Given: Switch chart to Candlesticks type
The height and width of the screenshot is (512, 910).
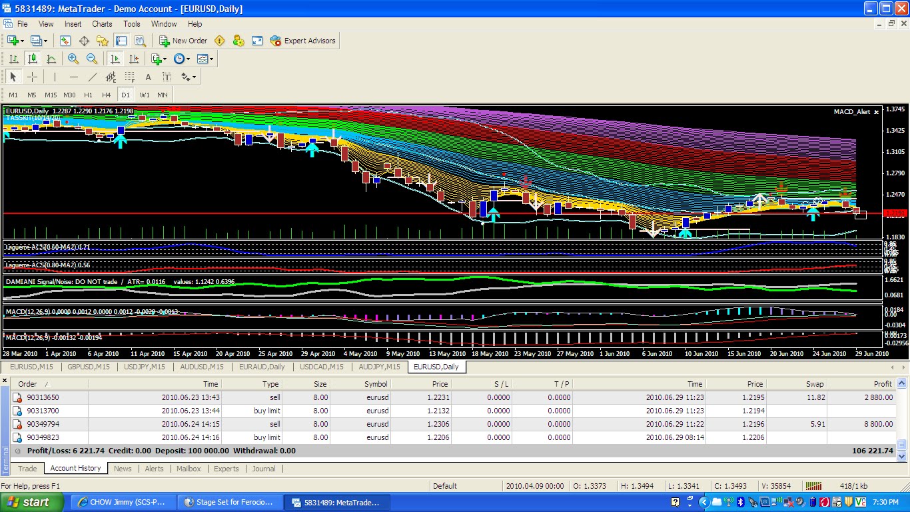Looking at the screenshot, I should point(32,59).
